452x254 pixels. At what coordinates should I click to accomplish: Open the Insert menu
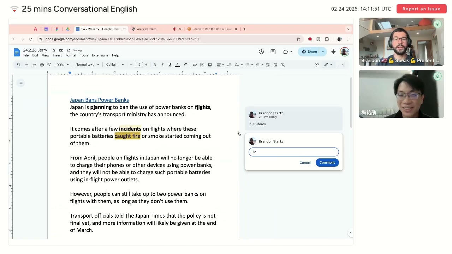(x=57, y=55)
